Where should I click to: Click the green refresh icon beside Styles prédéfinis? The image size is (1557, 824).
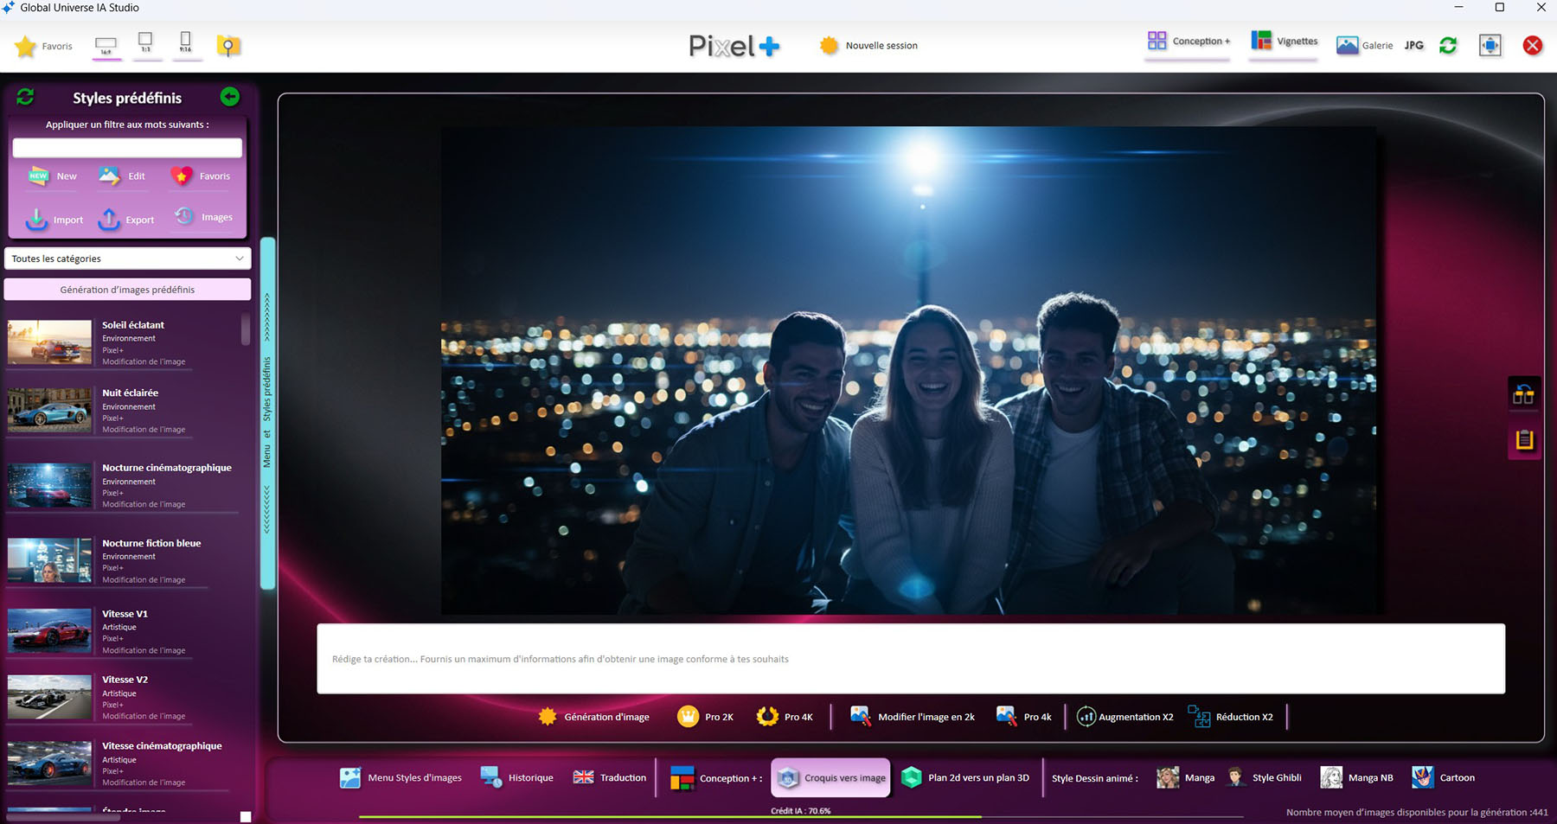click(x=25, y=98)
